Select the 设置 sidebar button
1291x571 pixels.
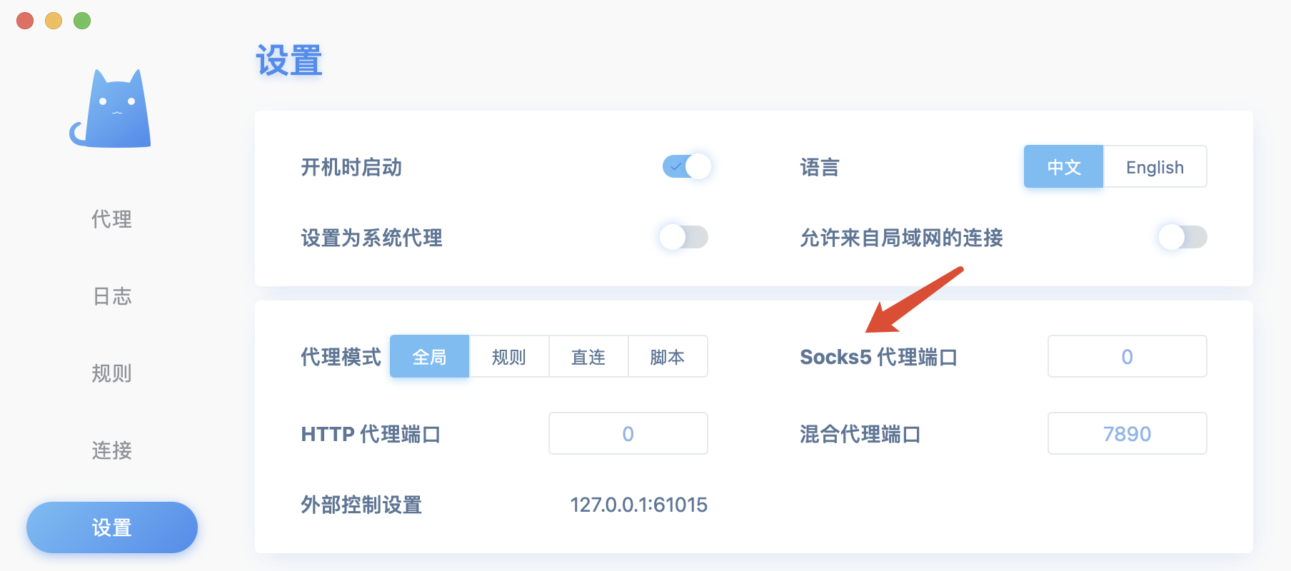point(112,527)
